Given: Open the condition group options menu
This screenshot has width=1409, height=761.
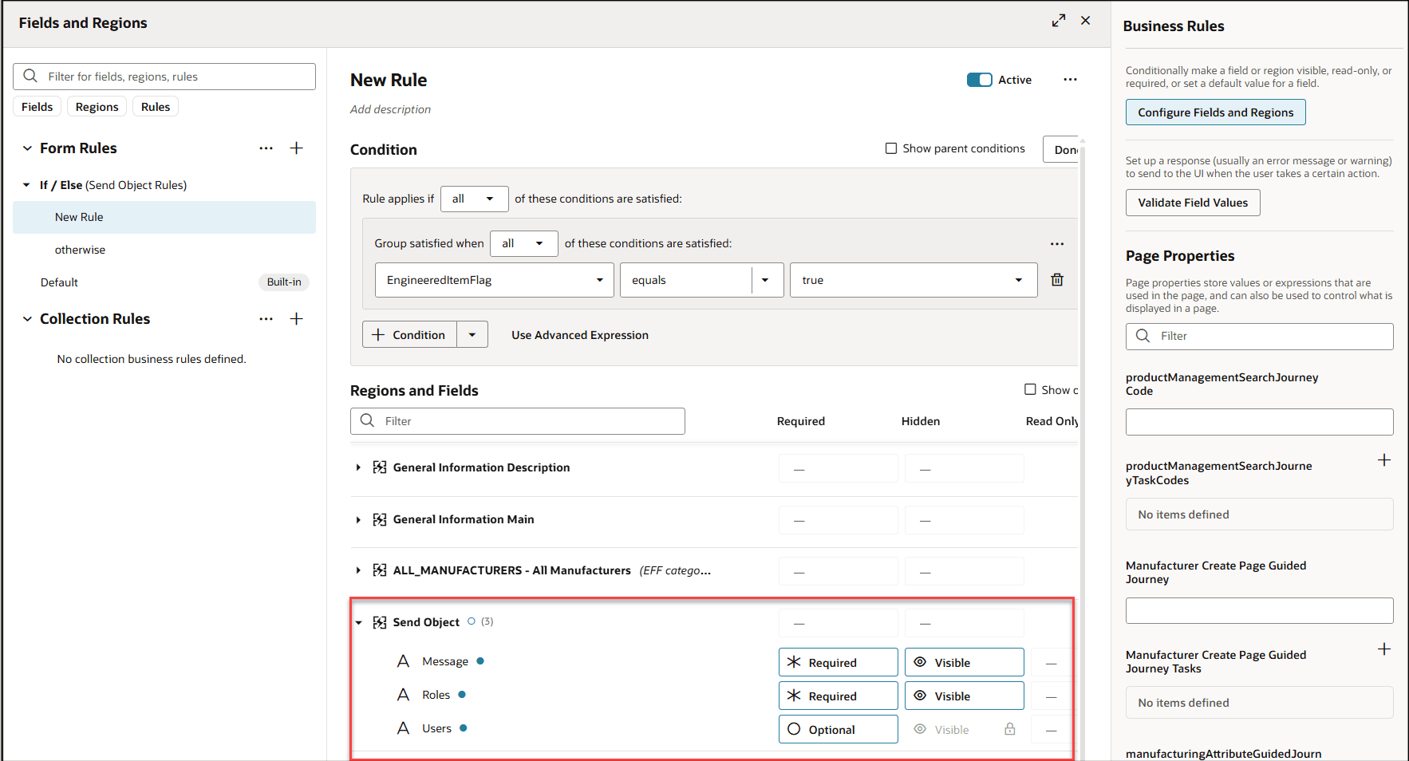Looking at the screenshot, I should coord(1057,244).
